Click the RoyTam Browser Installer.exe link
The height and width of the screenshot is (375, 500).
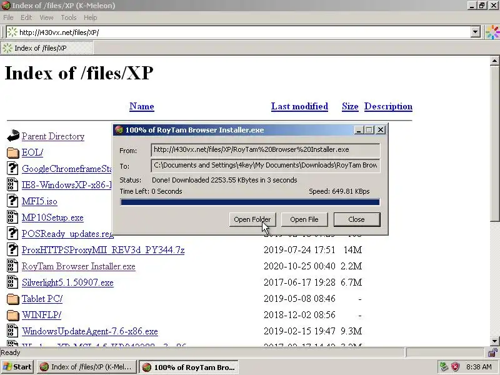point(79,267)
